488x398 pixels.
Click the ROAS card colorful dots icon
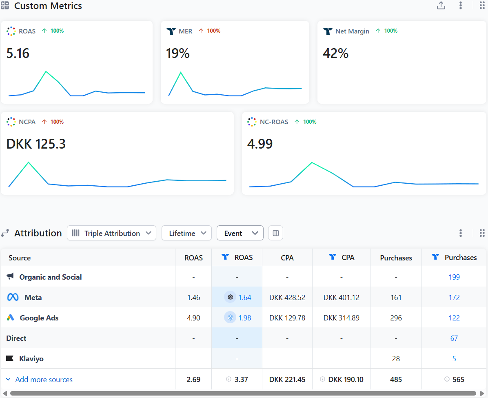tap(11, 31)
